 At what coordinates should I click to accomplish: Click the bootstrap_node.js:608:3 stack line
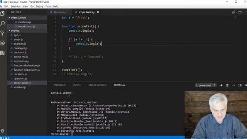click(x=76, y=131)
